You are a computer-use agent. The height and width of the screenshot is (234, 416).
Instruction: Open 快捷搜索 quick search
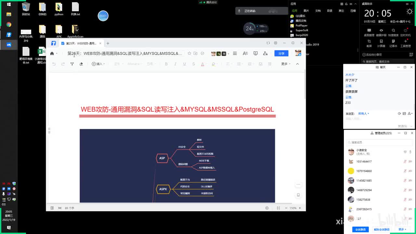[x=393, y=32]
